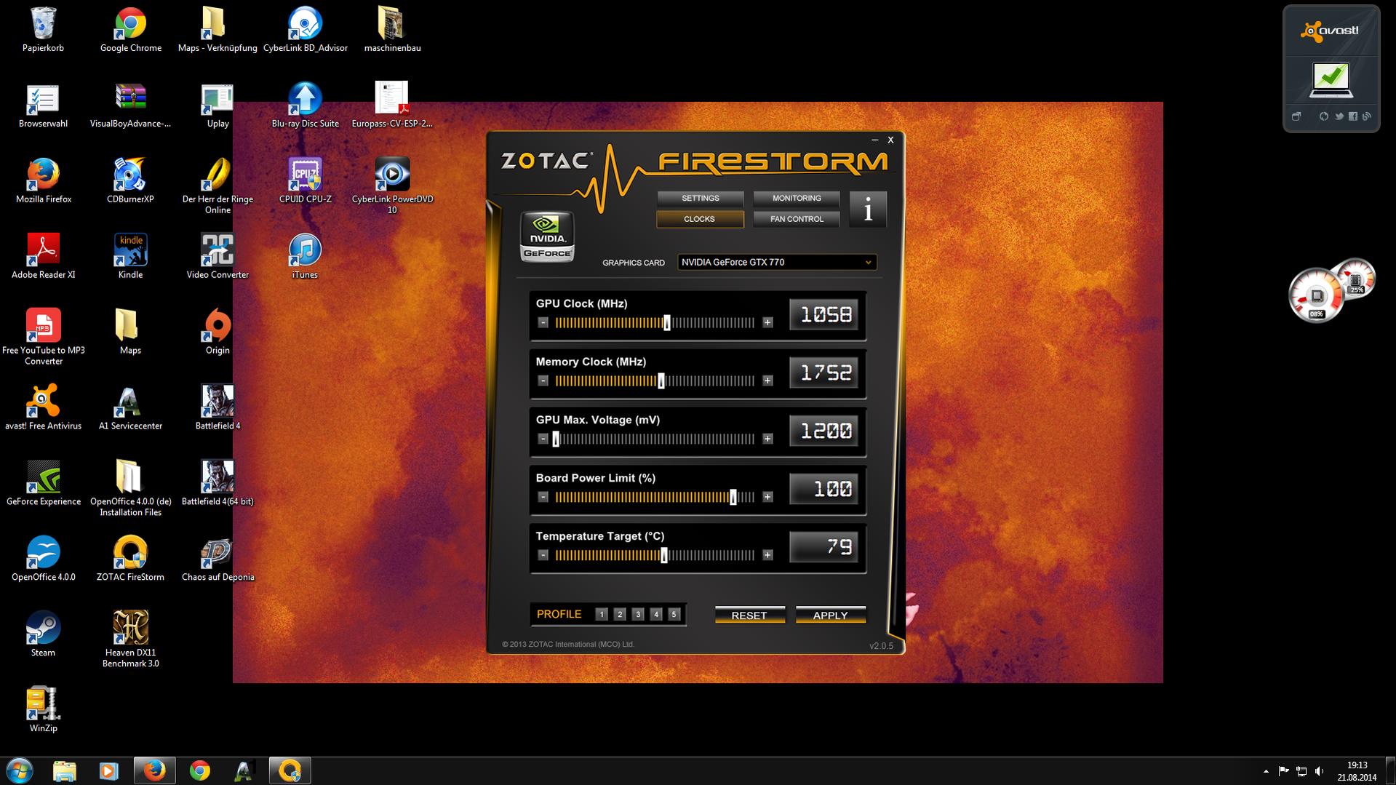This screenshot has height=785, width=1396.
Task: Select the Steam desktop icon
Action: (43, 635)
